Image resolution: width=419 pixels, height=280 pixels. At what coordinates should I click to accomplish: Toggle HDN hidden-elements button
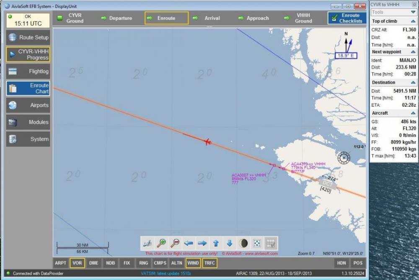pos(341,263)
